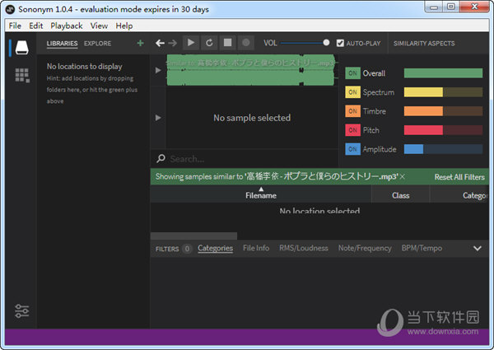The height and width of the screenshot is (350, 494).
Task: Open the View menu
Action: coord(99,26)
